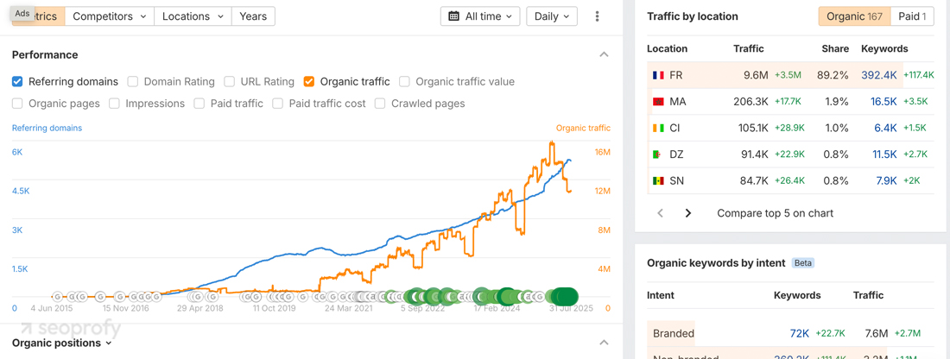The height and width of the screenshot is (359, 950).
Task: Click the France flag icon
Action: click(658, 76)
